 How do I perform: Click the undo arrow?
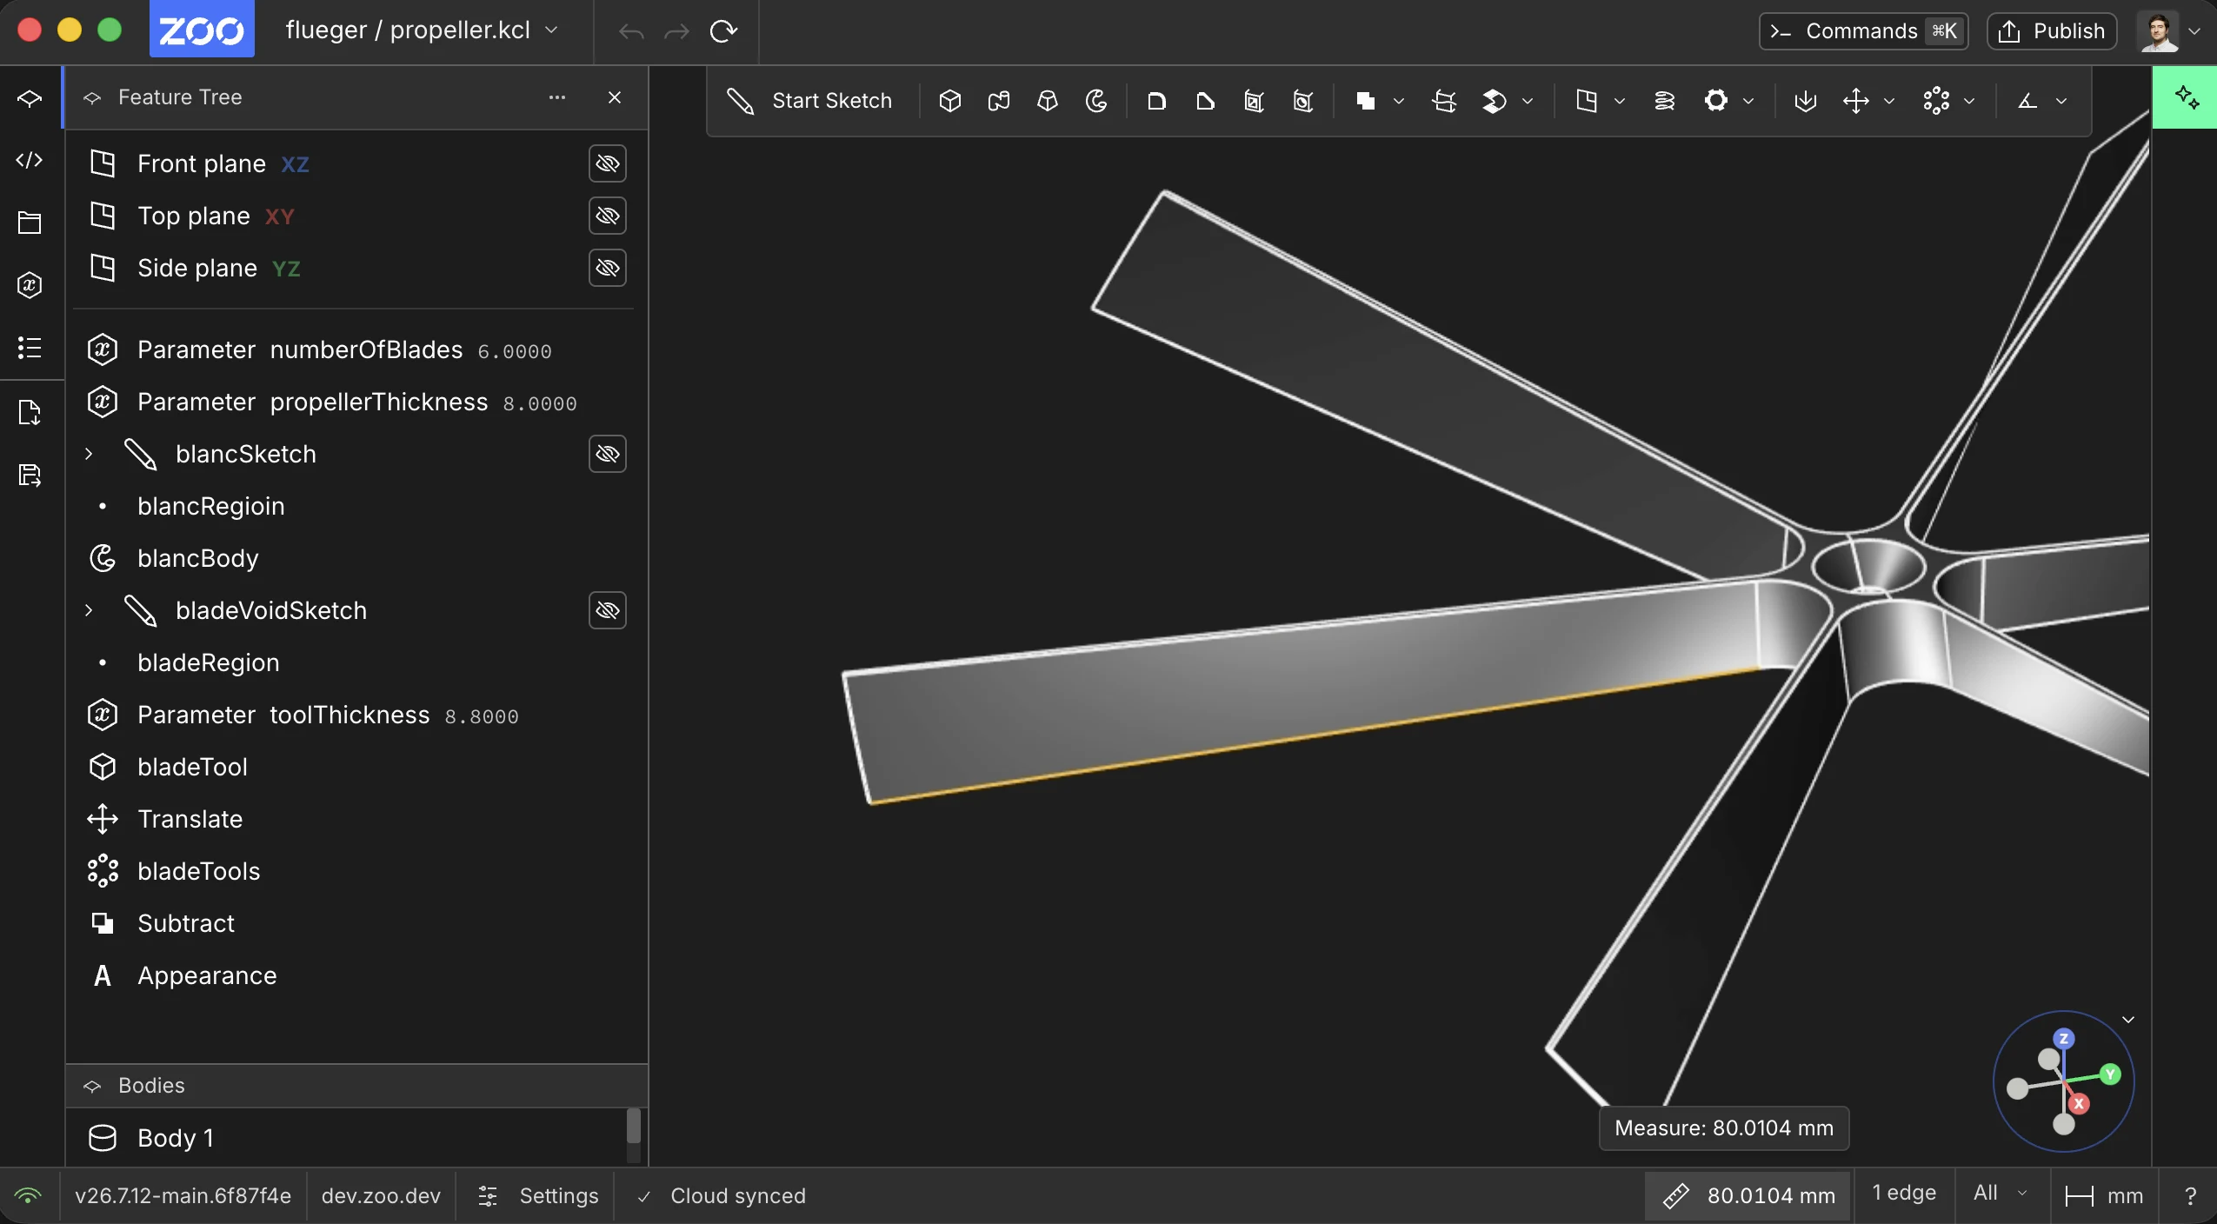coord(631,31)
